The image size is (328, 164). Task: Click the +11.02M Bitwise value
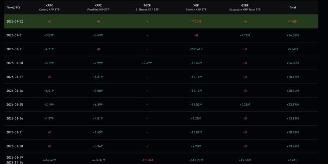click(x=196, y=105)
